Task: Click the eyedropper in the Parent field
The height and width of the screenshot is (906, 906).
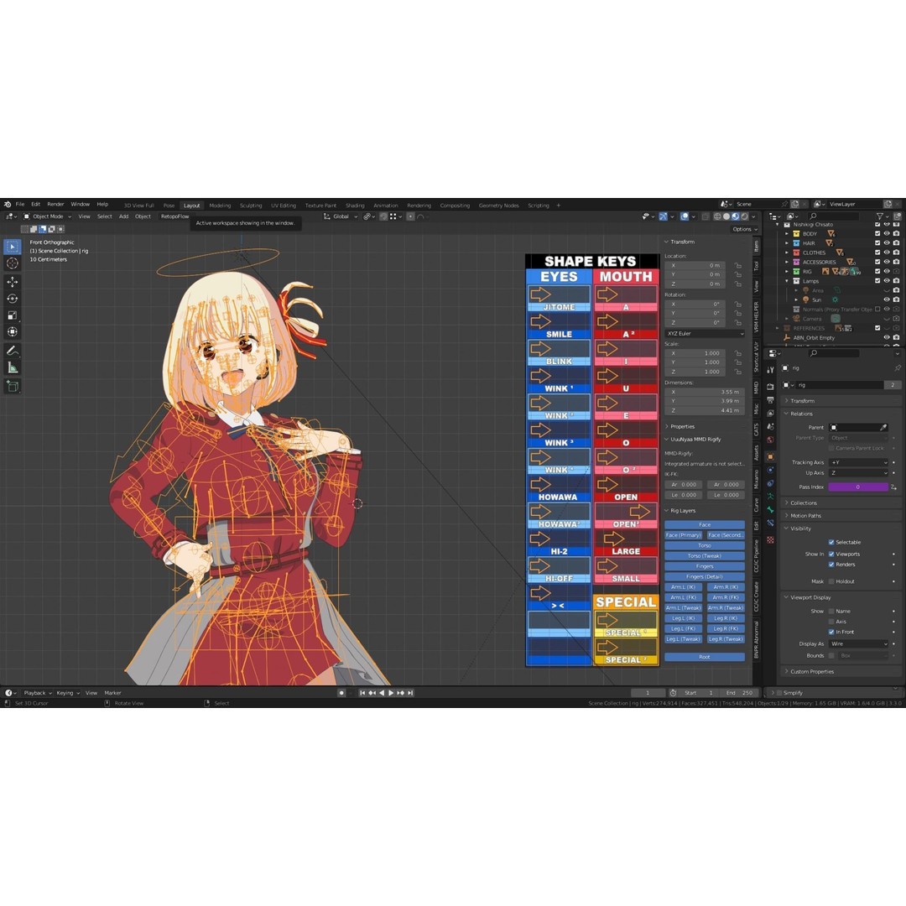Action: tap(883, 428)
